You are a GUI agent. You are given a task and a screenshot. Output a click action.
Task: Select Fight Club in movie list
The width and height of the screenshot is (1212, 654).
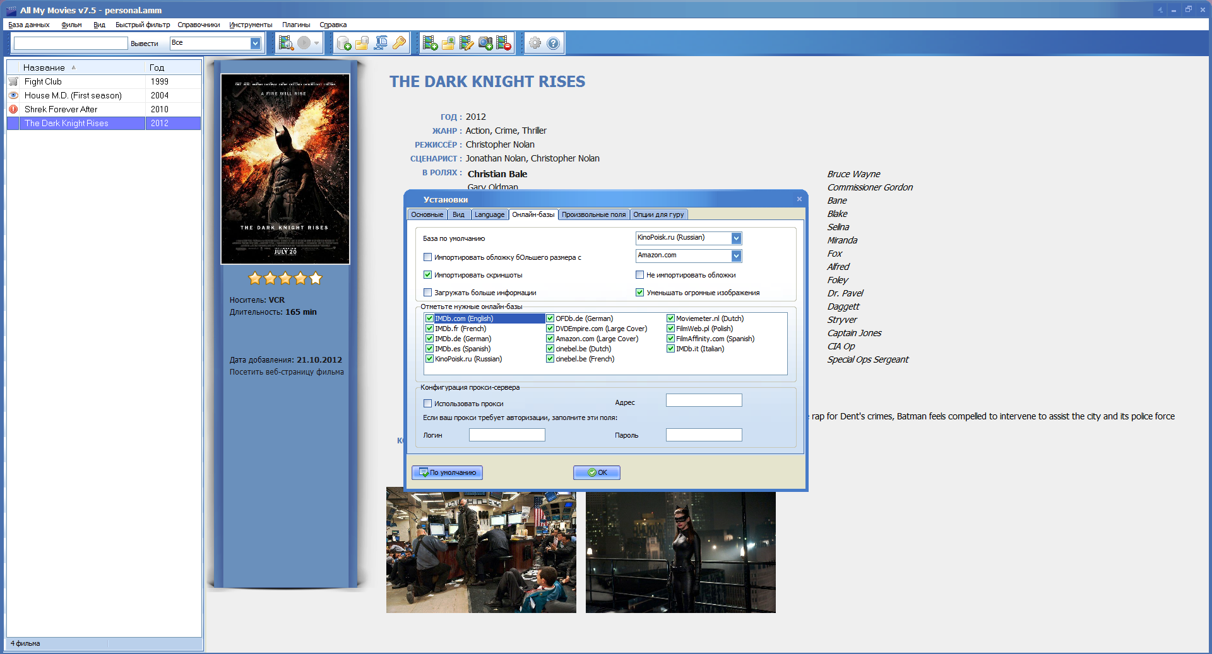coord(104,81)
